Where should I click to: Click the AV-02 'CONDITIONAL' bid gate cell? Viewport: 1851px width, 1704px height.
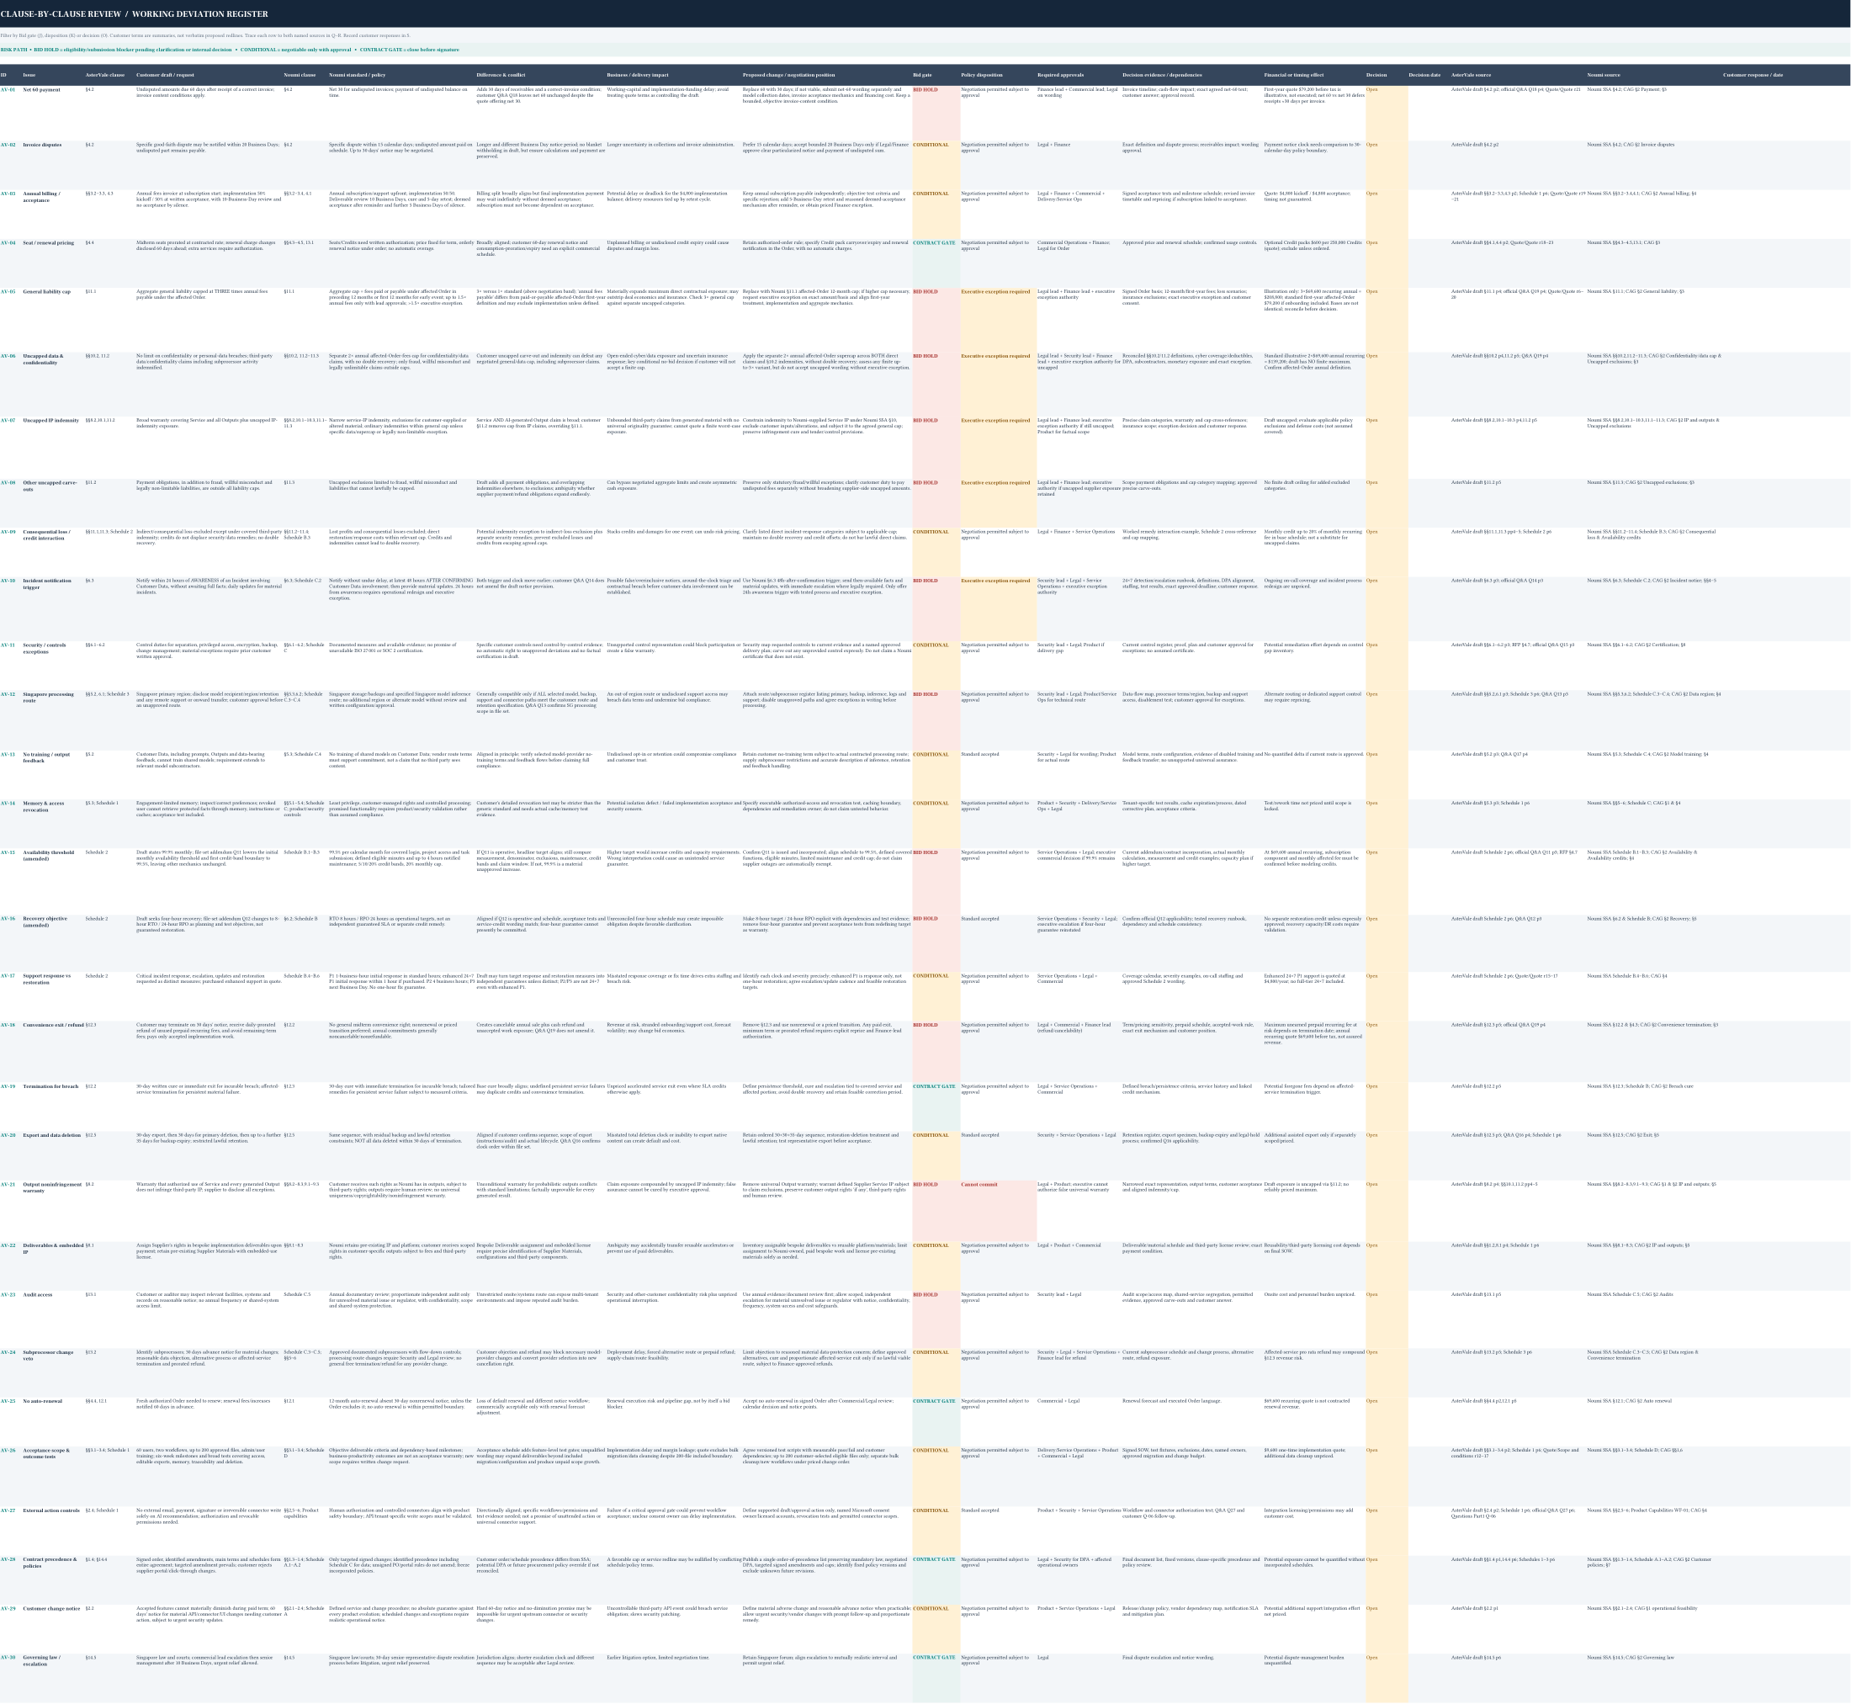coord(936,165)
